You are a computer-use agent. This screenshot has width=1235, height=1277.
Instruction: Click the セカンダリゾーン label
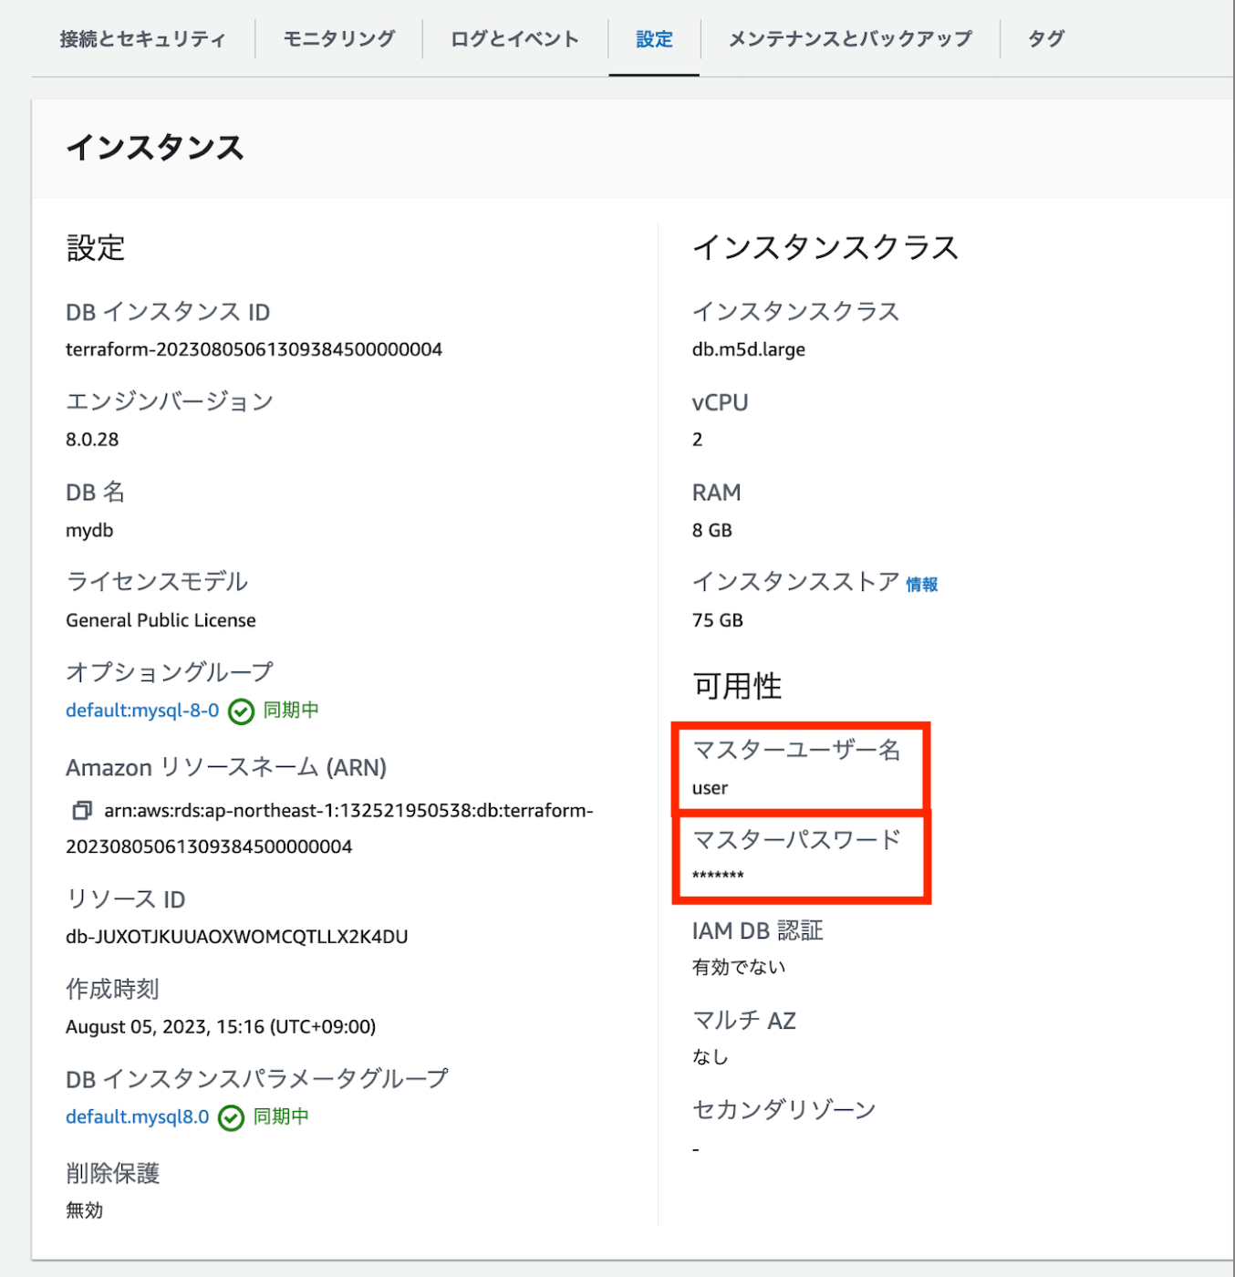(784, 1110)
